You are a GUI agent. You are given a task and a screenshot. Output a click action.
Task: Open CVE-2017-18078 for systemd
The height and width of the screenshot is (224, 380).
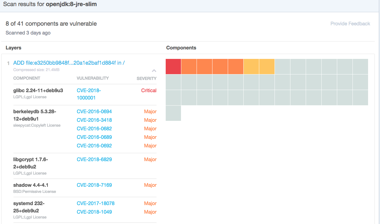click(x=95, y=203)
